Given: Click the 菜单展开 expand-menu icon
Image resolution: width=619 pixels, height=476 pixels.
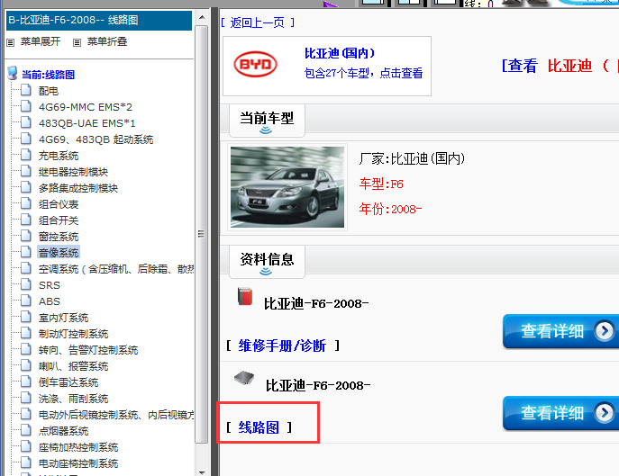Looking at the screenshot, I should (x=11, y=42).
